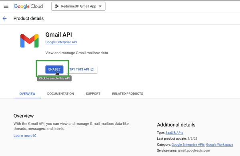240x156 pixels.
Task: Click the gmail.googleapis.com service name
Action: 194,150
